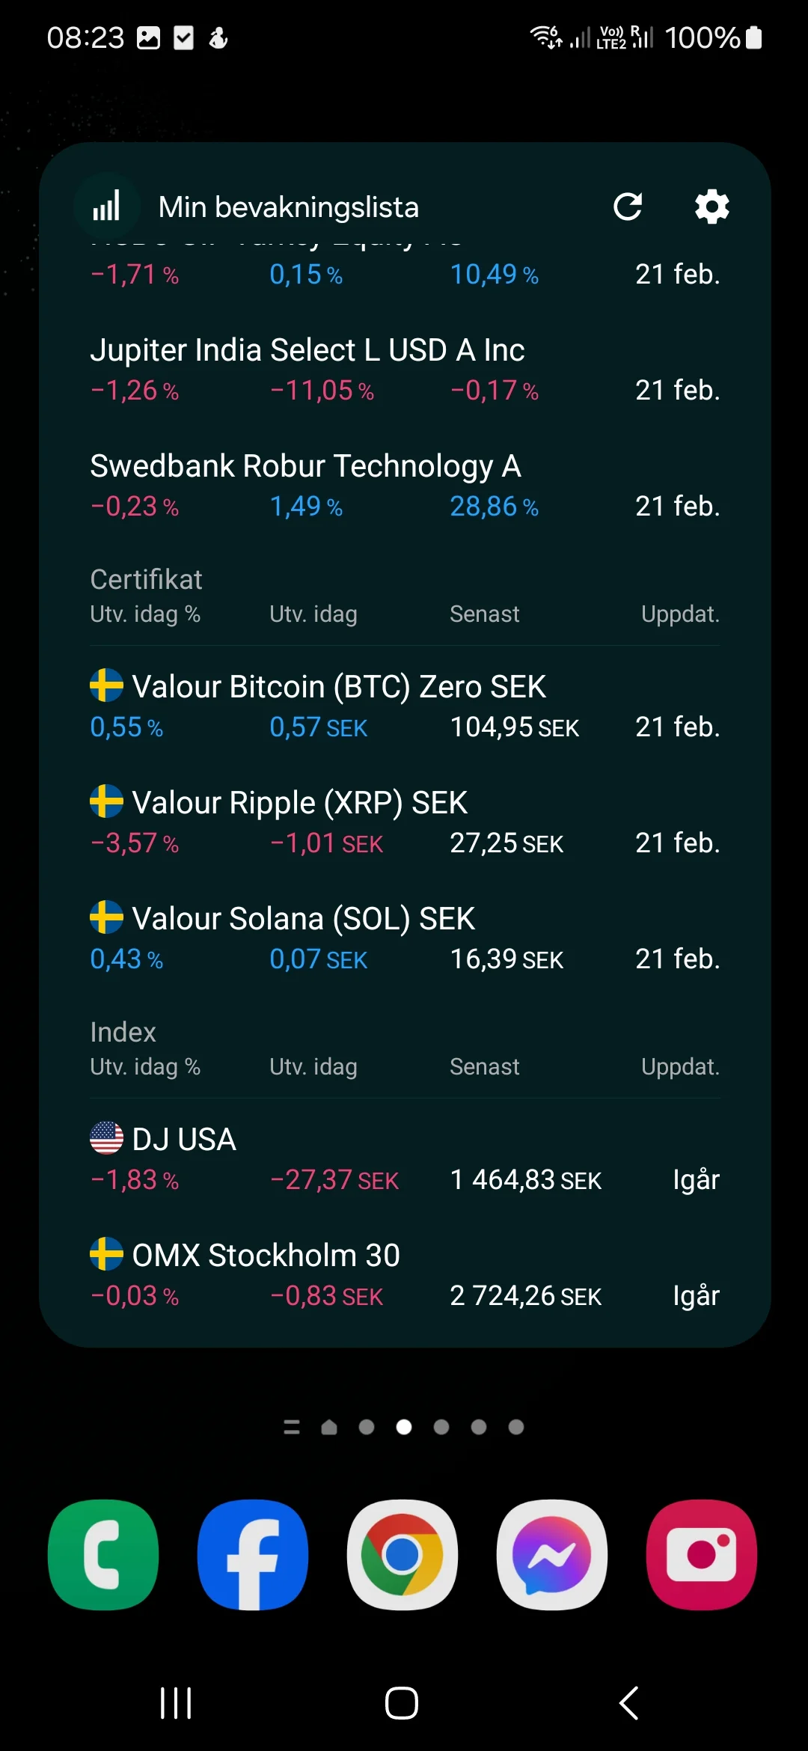
Task: Open Jupiter India Select L USD fund
Action: click(x=307, y=350)
